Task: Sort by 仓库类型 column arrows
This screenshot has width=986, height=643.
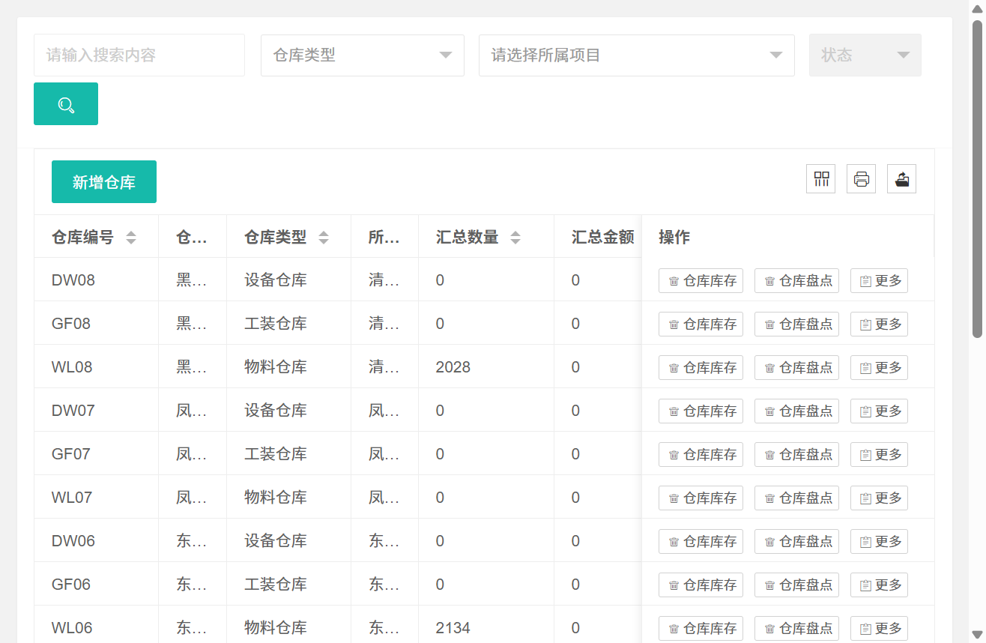Action: [324, 238]
